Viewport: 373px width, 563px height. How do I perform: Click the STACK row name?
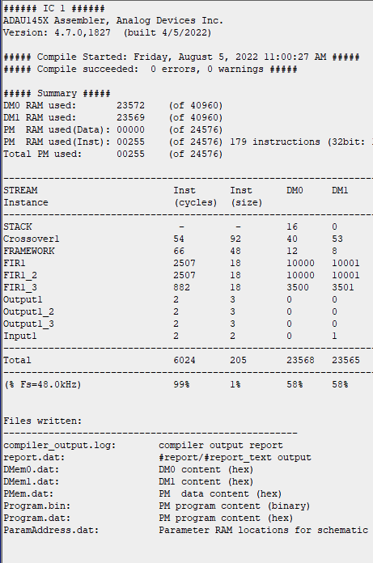point(18,227)
